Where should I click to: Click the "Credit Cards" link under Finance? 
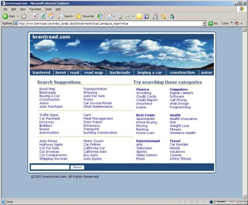(x=146, y=97)
